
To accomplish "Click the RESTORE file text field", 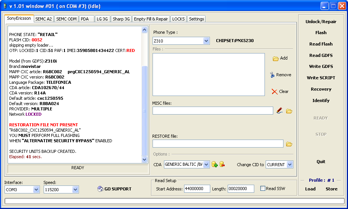I will 218,143.
